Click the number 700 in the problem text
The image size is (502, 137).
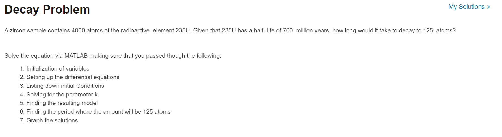tap(288, 30)
